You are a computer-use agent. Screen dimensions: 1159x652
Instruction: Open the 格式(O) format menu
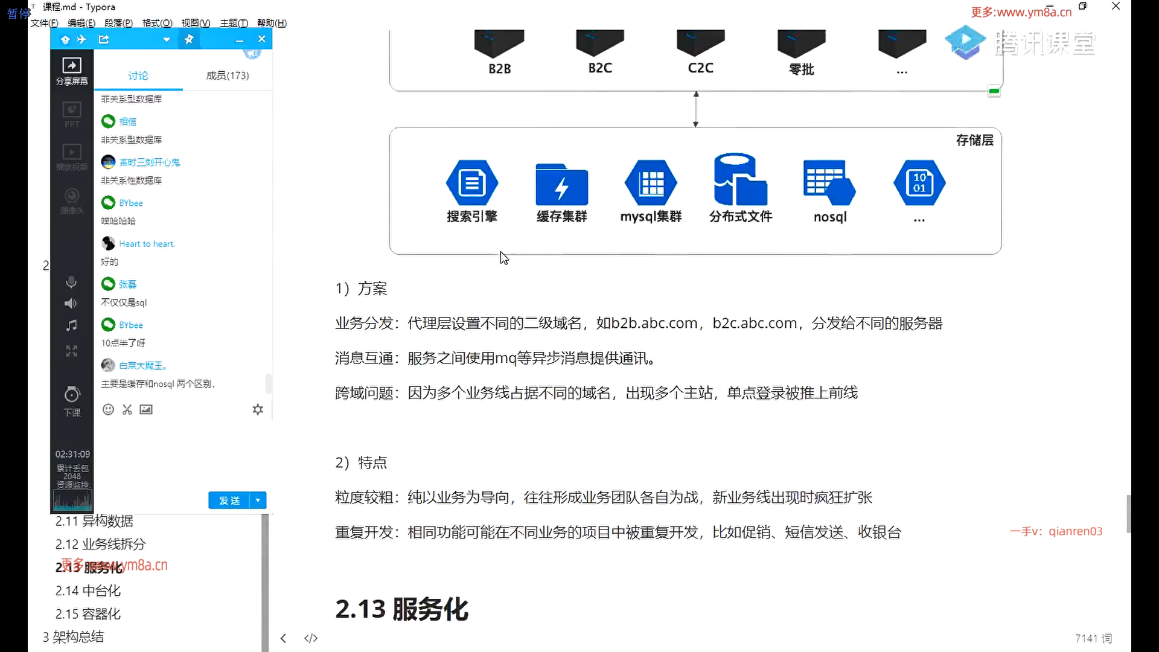tap(157, 23)
